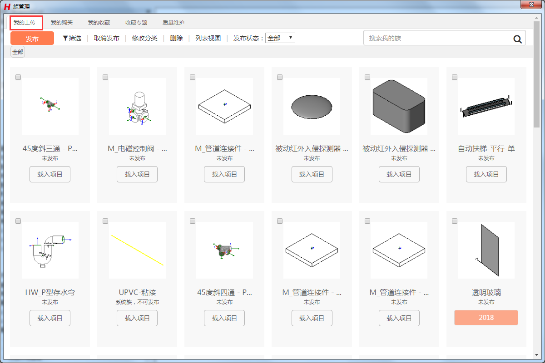
Task: Select the M_电磁控制阀 card checkbox
Action: [x=105, y=77]
